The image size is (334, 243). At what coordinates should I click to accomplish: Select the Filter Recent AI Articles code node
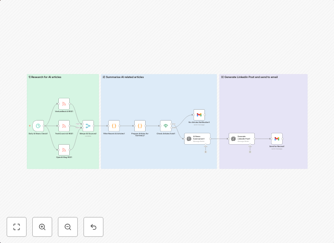114,126
